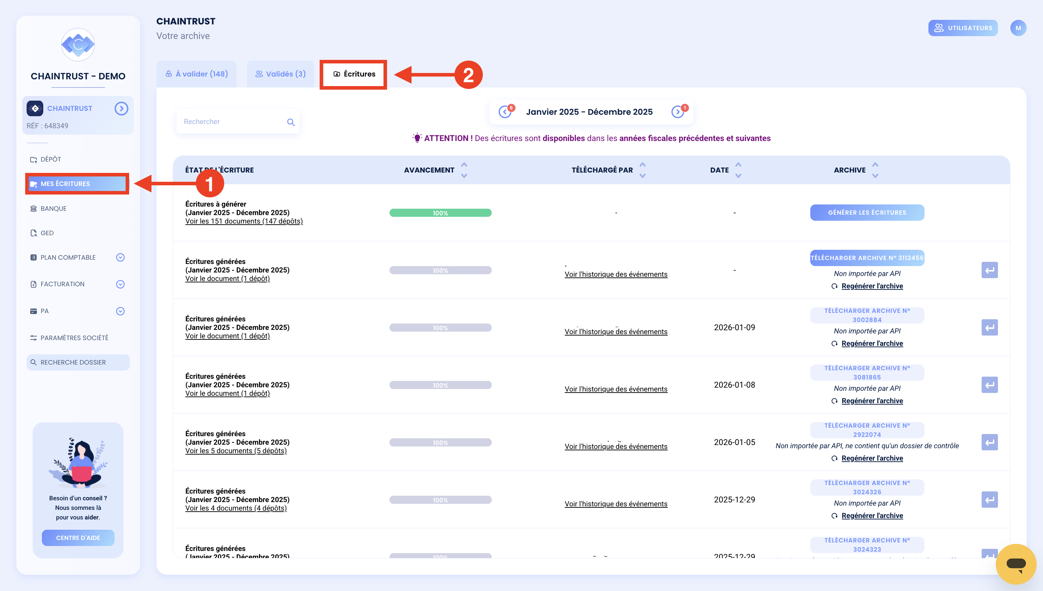Expand the PA chevron
Viewport: 1043px width, 591px height.
click(120, 311)
